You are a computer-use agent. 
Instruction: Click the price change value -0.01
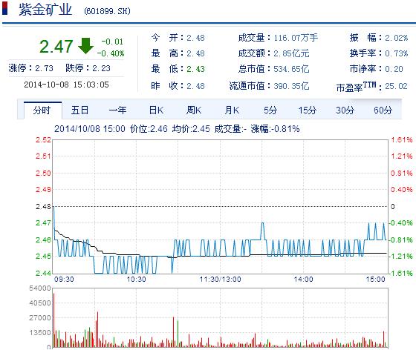click(x=112, y=42)
